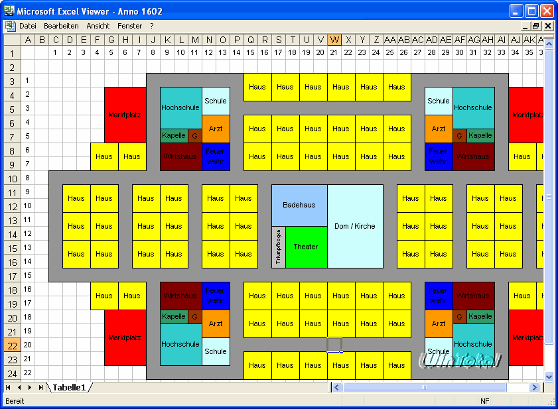Minimize the Excel Viewer window

click(516, 11)
